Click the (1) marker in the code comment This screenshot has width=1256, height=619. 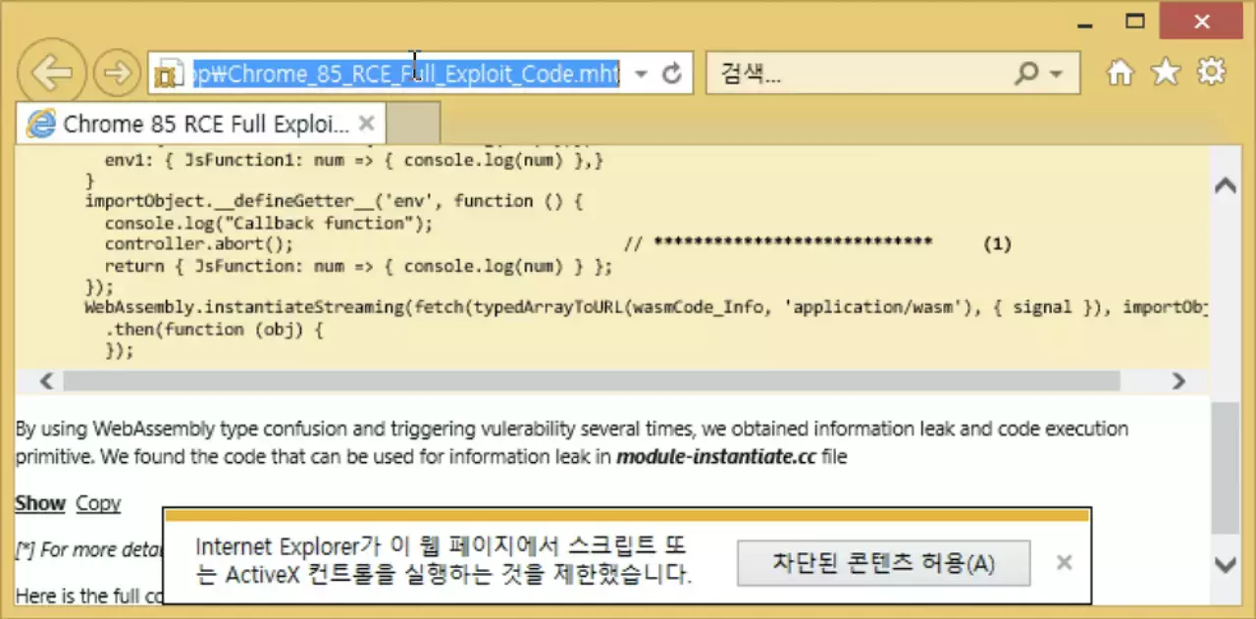997,244
